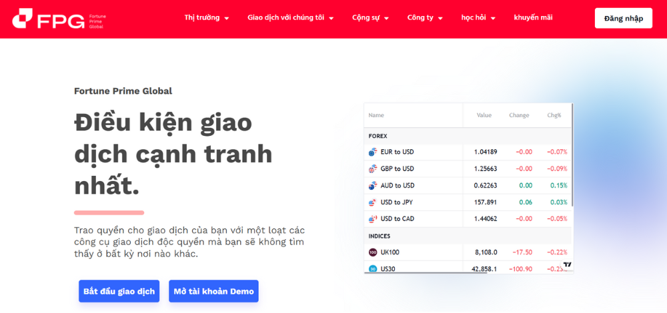Click the GBP to USD flag icon
This screenshot has width=667, height=313.
pos(373,168)
